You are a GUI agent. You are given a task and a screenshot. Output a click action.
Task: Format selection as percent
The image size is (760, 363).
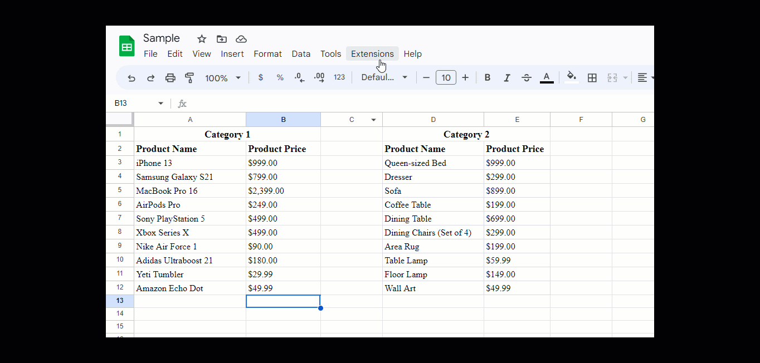[x=280, y=77]
